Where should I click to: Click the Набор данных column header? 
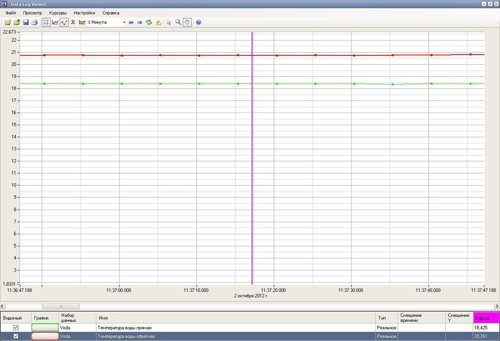pos(78,318)
